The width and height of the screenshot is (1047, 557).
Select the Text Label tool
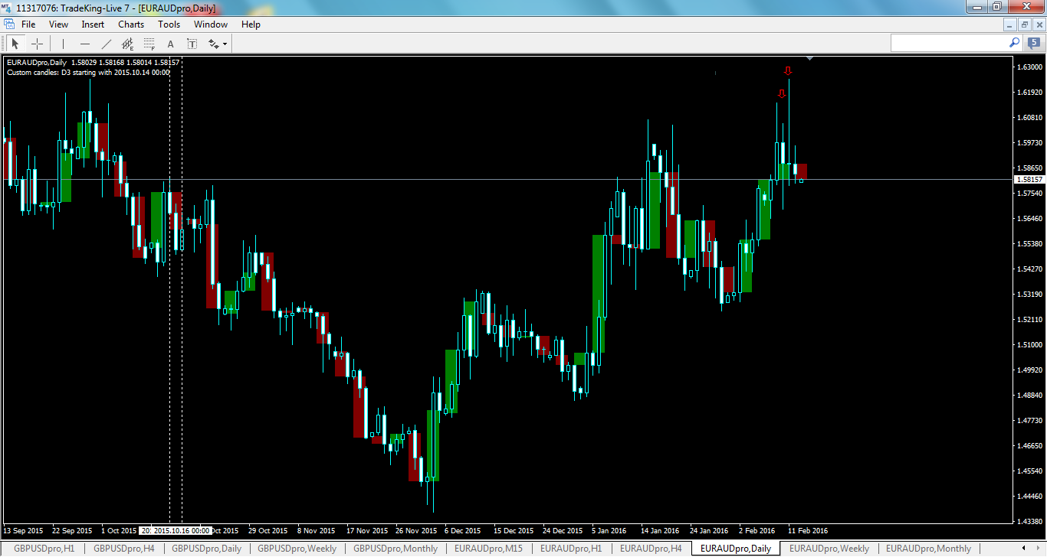pos(192,44)
